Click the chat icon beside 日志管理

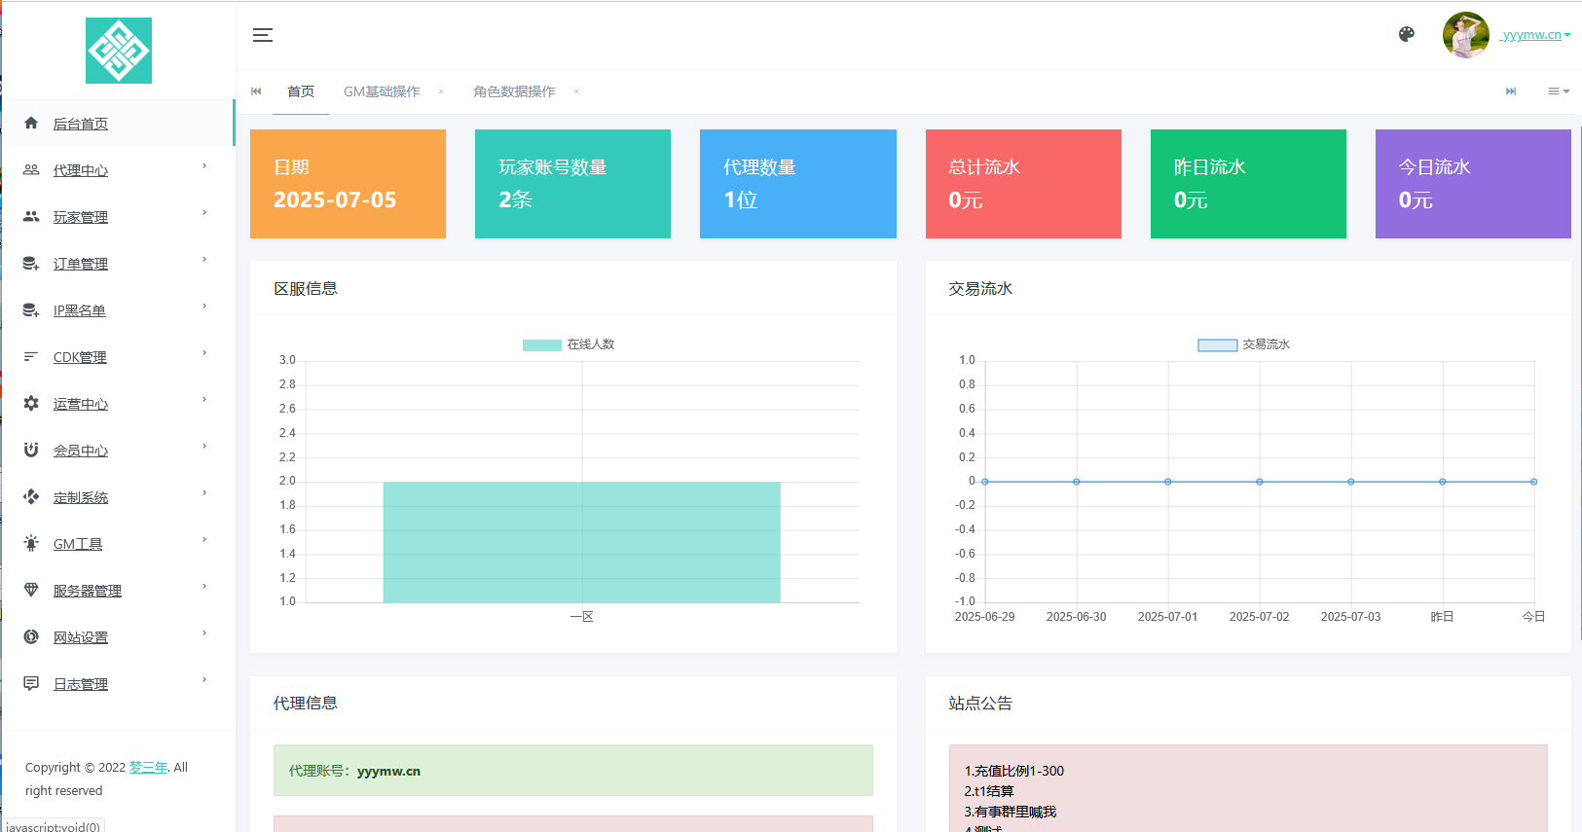coord(31,684)
